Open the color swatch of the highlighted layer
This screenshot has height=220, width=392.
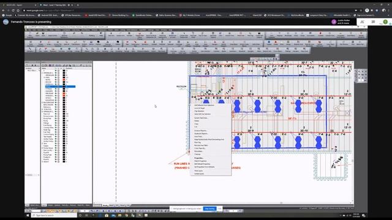(64, 87)
